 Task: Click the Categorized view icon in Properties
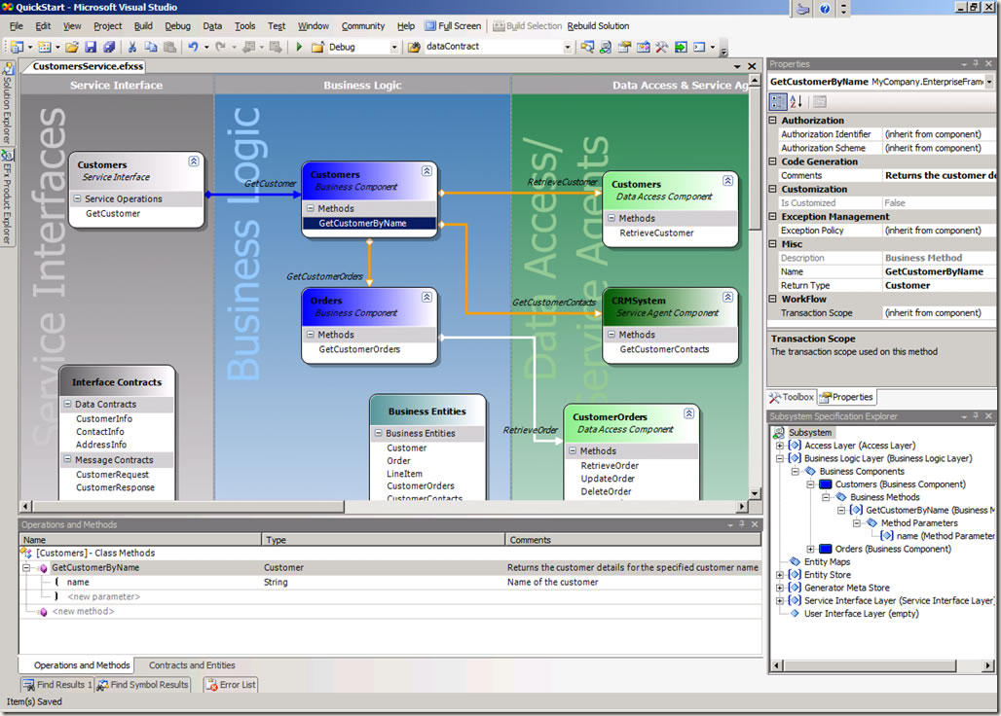click(778, 101)
